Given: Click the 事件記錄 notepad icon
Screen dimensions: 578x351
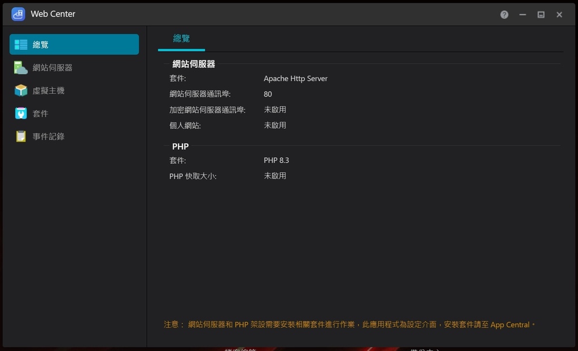Looking at the screenshot, I should click(x=21, y=136).
